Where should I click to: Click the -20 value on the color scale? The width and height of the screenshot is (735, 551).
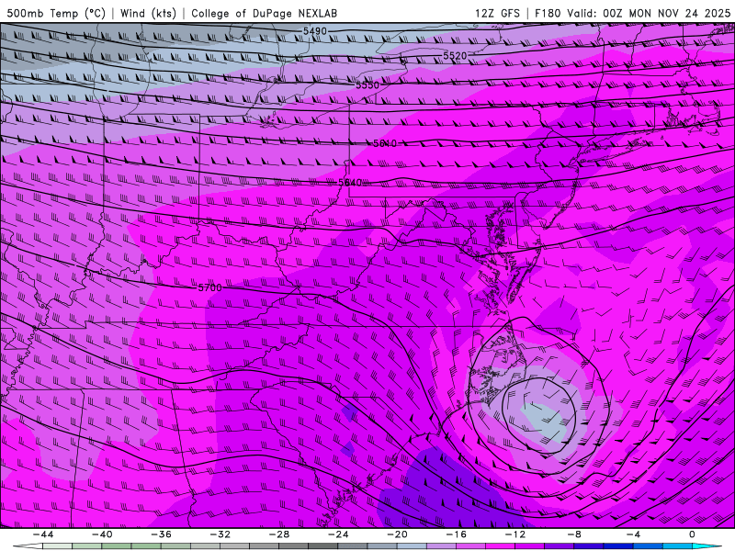click(398, 534)
